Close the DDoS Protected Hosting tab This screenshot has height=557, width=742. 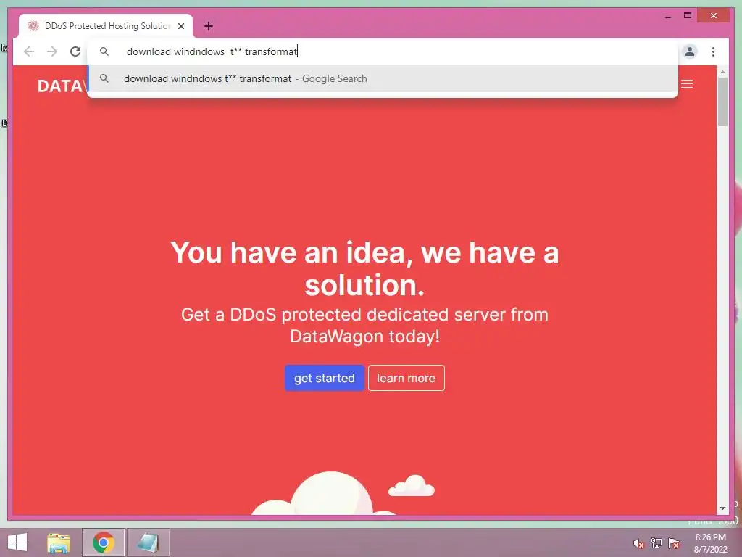pyautogui.click(x=180, y=26)
